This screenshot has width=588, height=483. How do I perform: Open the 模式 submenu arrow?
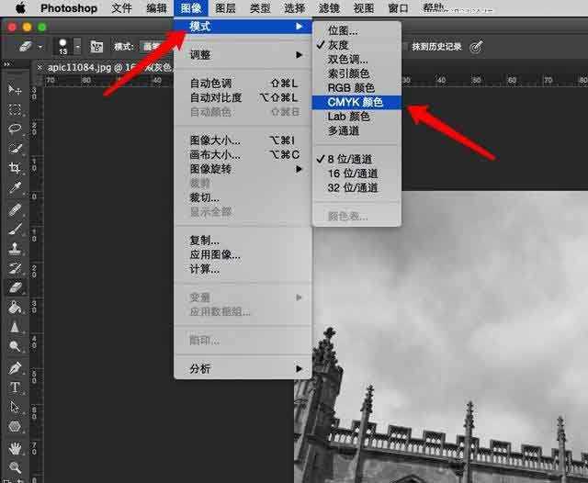(x=299, y=27)
